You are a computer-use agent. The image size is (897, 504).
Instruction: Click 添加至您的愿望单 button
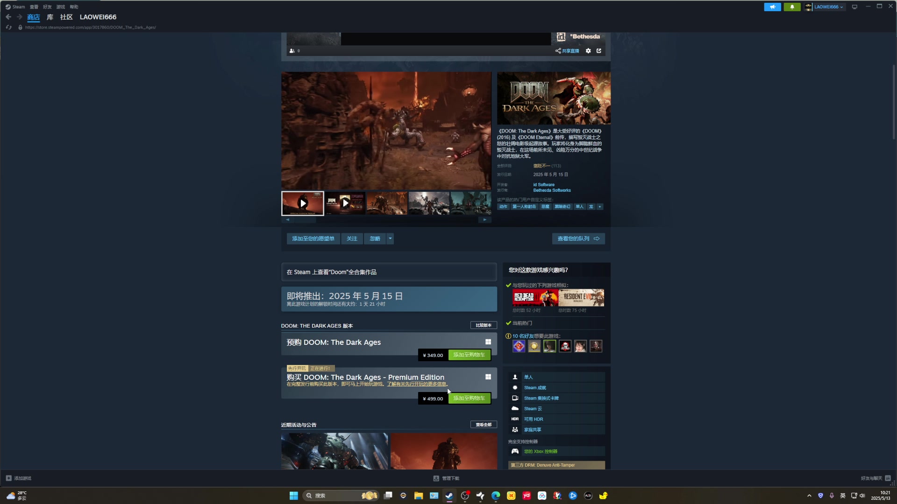pyautogui.click(x=313, y=239)
